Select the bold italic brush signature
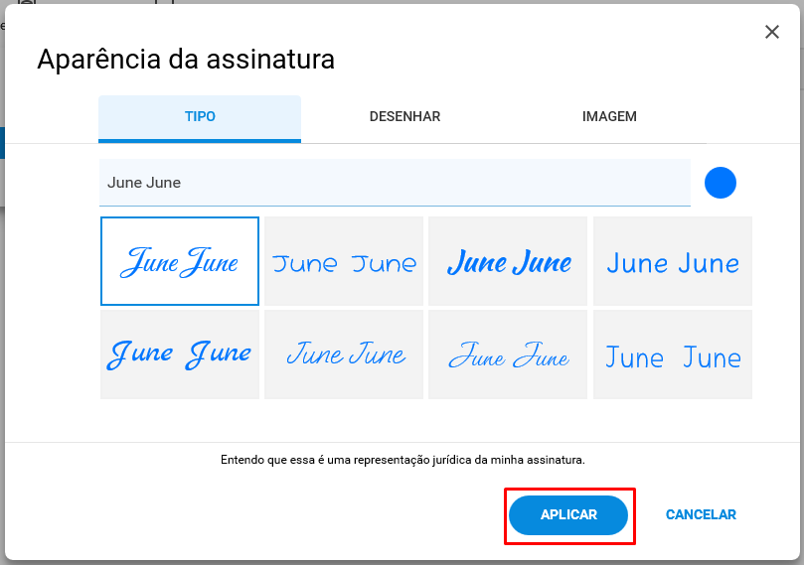804x565 pixels. point(508,261)
